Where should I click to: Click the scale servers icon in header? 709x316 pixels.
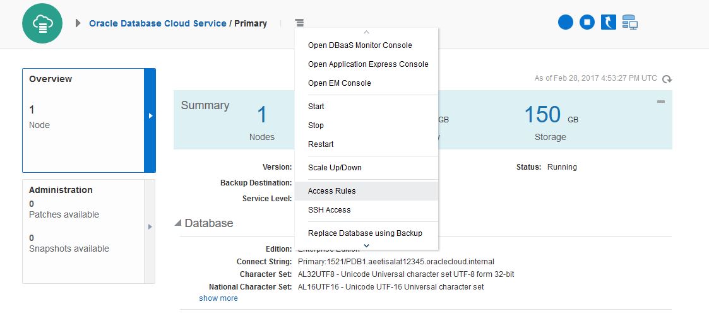click(629, 22)
